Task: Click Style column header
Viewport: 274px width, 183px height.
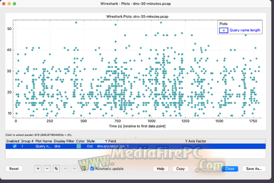Action: click(91, 141)
